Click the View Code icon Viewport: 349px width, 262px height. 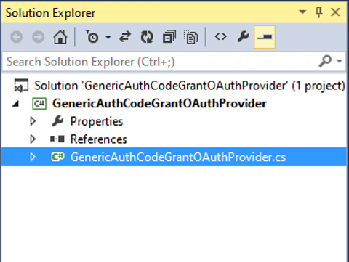point(221,37)
